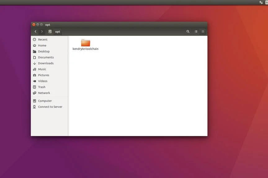
Task: Click the Trash bin icon
Action: tap(34, 87)
